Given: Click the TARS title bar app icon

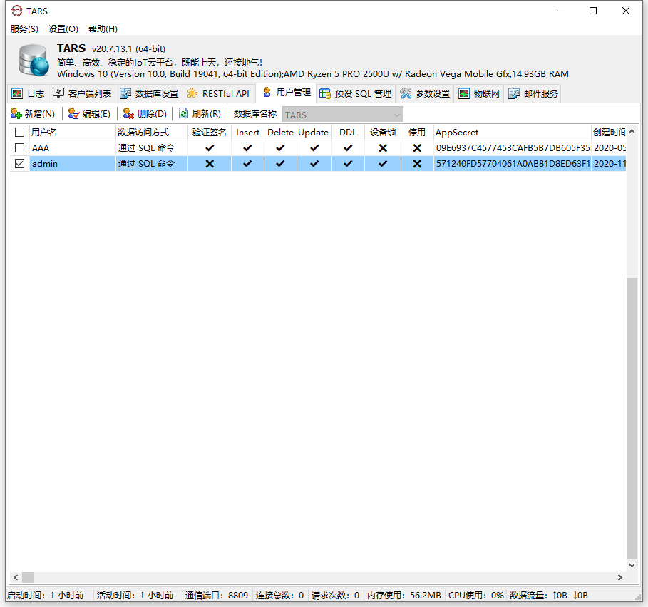Looking at the screenshot, I should coord(17,11).
